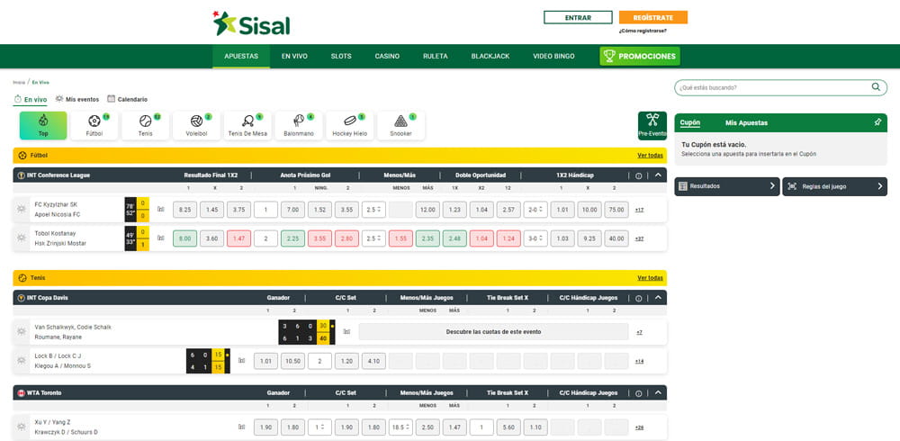Click the Calendario calendar icon
This screenshot has height=441, width=900.
[112, 99]
